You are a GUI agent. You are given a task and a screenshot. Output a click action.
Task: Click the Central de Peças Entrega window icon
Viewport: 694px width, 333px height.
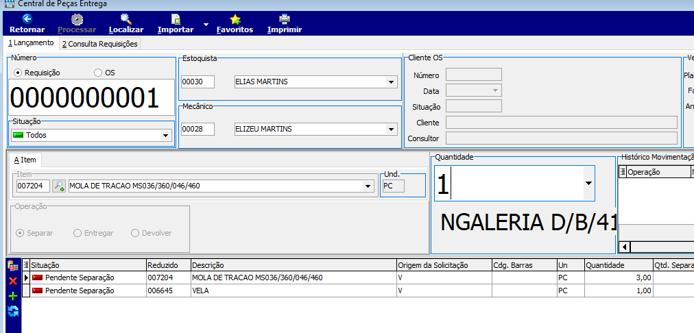(8, 4)
